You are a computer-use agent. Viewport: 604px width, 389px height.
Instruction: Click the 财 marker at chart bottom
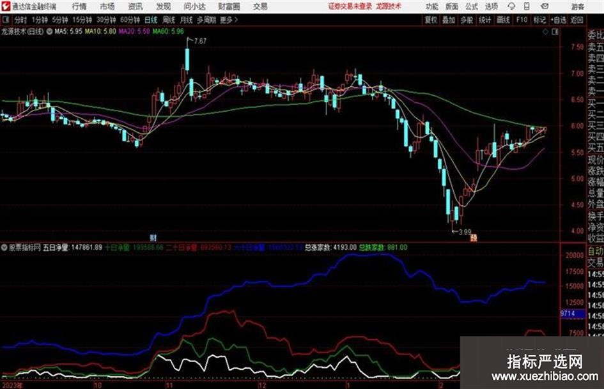tap(153, 237)
